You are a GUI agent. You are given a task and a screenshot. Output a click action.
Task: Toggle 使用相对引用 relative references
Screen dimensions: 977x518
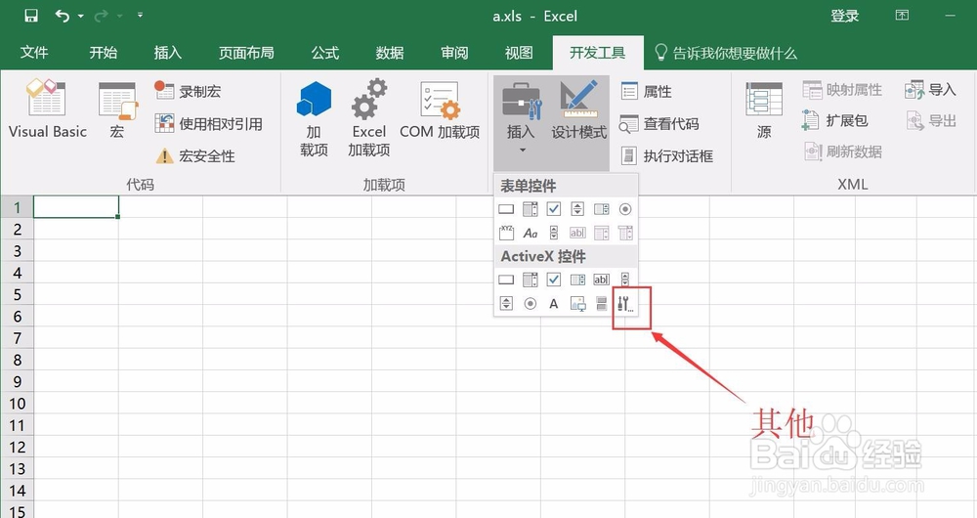[x=208, y=123]
